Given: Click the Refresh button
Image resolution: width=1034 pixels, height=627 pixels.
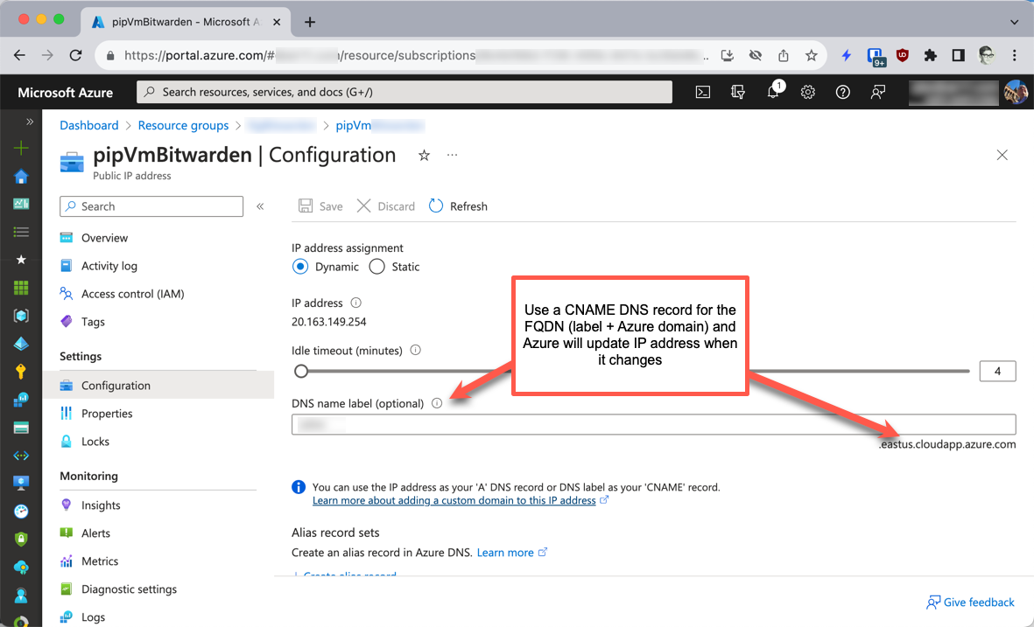Looking at the screenshot, I should coord(458,206).
